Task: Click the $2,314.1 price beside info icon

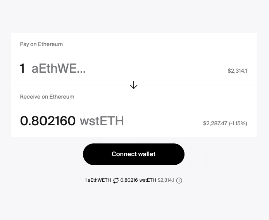Action: (x=166, y=180)
